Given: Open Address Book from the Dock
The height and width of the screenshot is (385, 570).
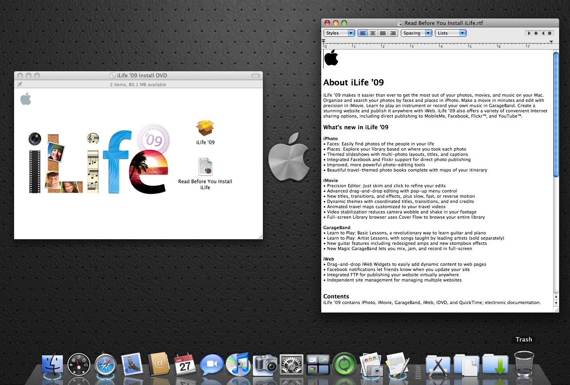Looking at the screenshot, I should click(x=159, y=365).
